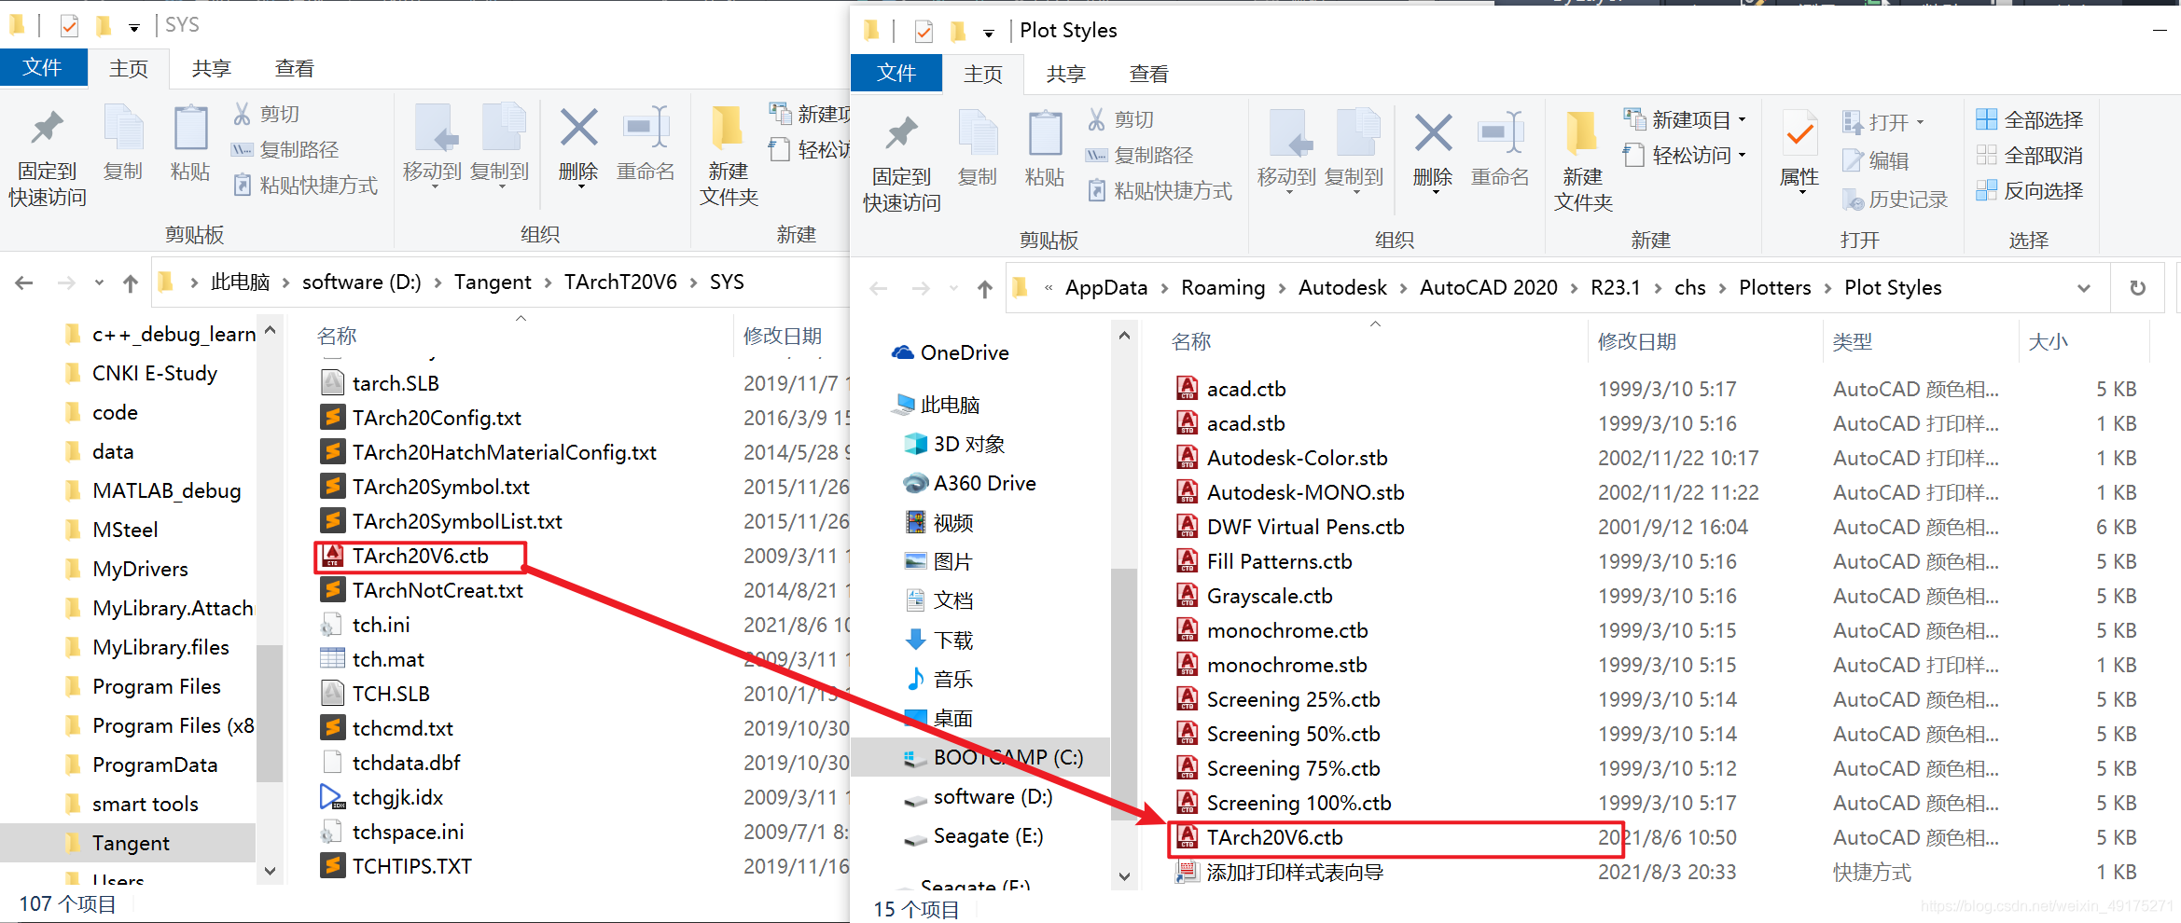
Task: Click TArchT20V6 in SYS window address path
Action: point(620,282)
